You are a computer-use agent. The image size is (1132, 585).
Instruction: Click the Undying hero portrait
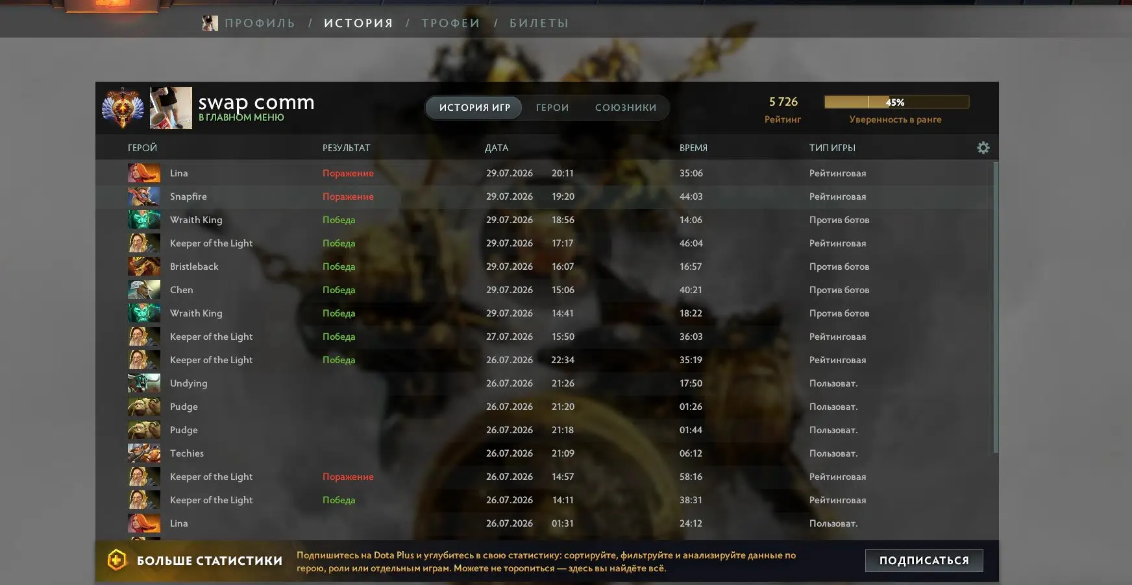click(x=143, y=383)
